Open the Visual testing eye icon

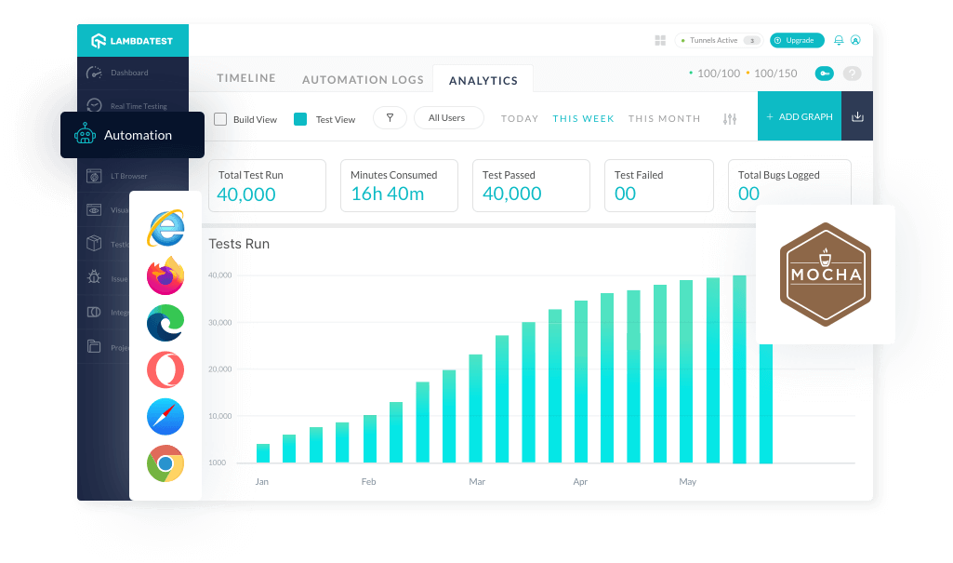[x=94, y=209]
